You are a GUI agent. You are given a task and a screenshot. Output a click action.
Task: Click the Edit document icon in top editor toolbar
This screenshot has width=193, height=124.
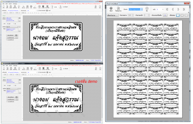coord(7,7)
